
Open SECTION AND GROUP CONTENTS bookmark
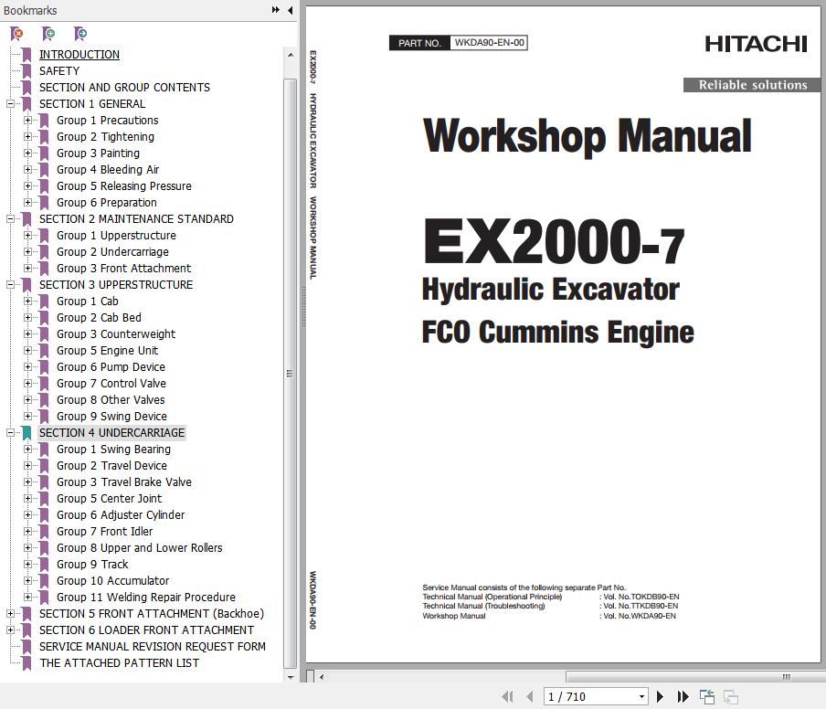pos(124,88)
